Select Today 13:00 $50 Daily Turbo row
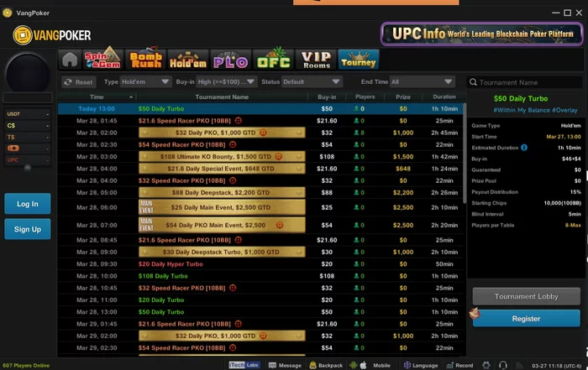 (260, 108)
